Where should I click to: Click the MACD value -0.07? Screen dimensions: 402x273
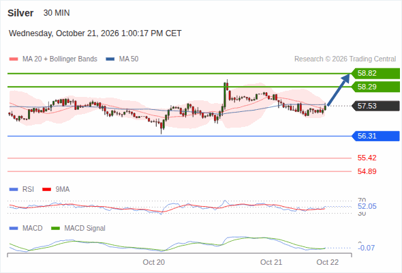[x=367, y=248]
